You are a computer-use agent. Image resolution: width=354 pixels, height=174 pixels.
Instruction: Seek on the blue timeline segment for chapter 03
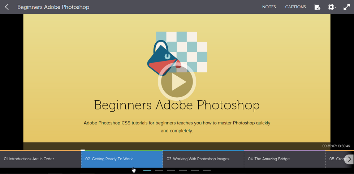(203, 150)
